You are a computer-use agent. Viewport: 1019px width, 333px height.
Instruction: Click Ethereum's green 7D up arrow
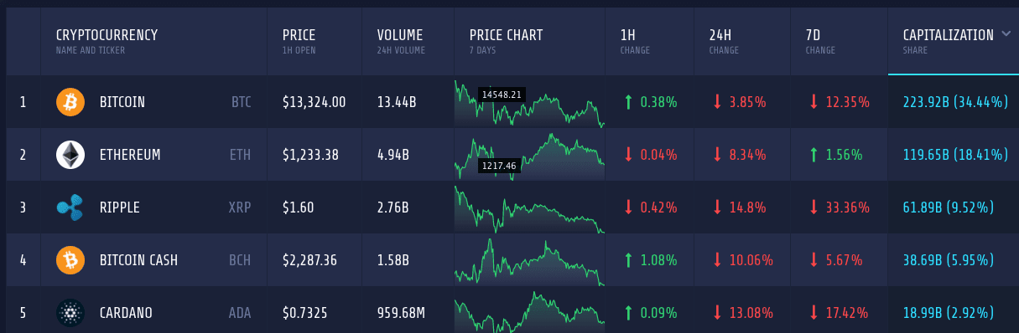coord(814,155)
